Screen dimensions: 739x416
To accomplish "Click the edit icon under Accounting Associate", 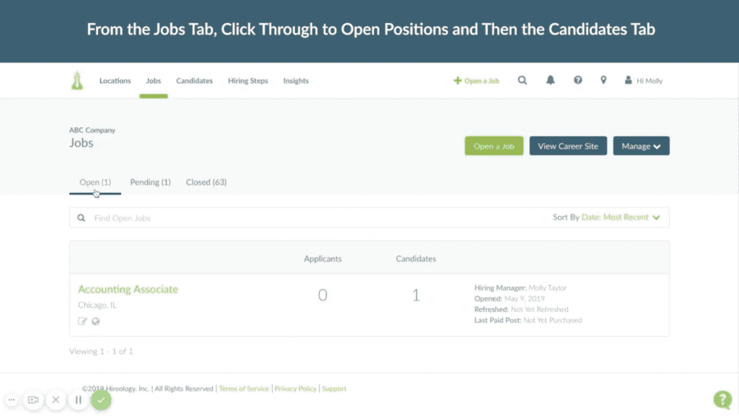I will 82,321.
